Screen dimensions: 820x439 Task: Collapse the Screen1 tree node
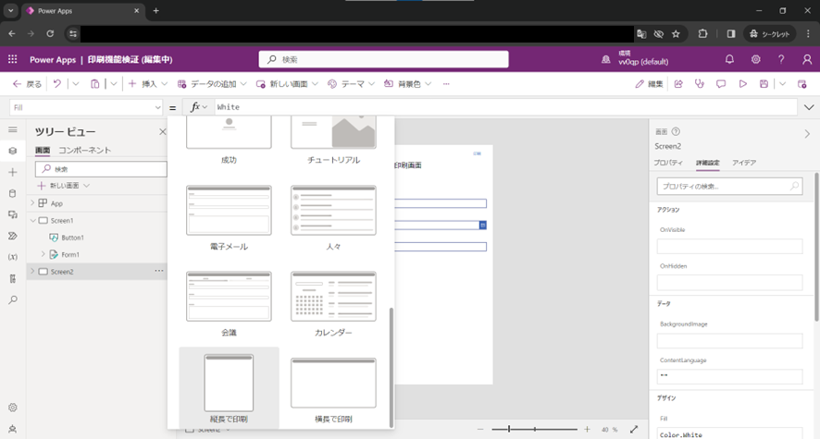coord(32,220)
